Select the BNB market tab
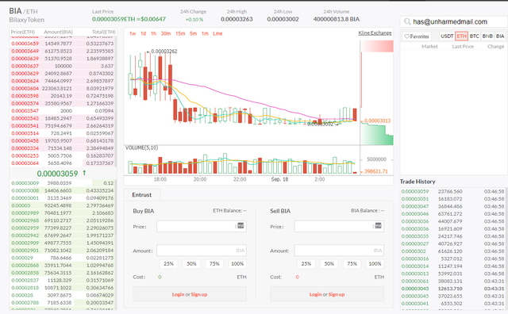This screenshot has width=508, height=314. click(487, 36)
